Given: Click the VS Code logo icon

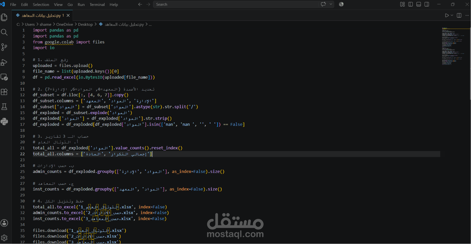Looking at the screenshot, I should pos(3,4).
